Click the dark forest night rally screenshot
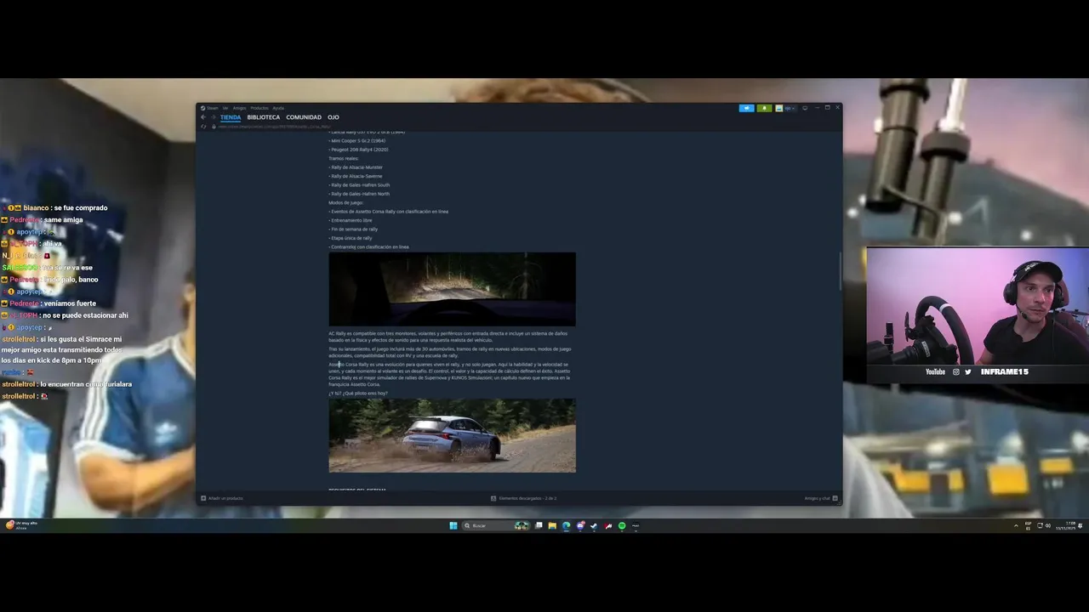1089x612 pixels. tap(452, 289)
